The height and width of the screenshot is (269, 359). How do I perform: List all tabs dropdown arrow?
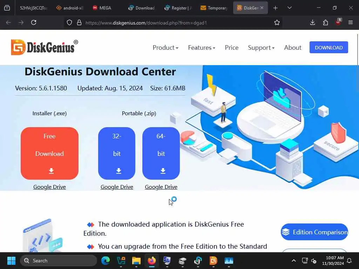pos(289,8)
